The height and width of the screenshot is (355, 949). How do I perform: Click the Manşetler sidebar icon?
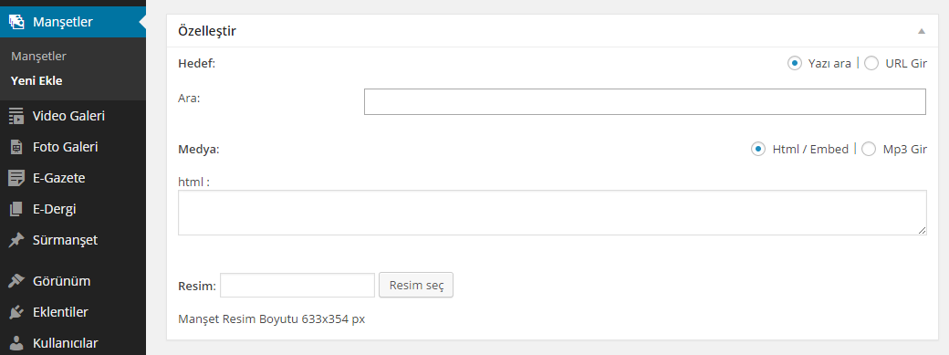pyautogui.click(x=16, y=23)
